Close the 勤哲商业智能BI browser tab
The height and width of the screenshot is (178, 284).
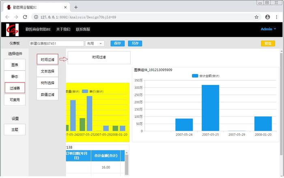65,7
